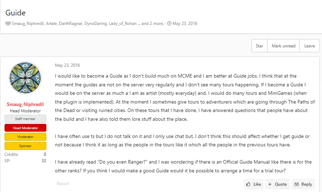Click the thumbs-up Like icon
This screenshot has width=322, height=192.
click(x=249, y=184)
